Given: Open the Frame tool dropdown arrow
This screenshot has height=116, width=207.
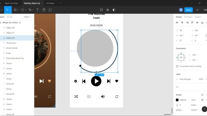Looking at the screenshot, I should click(x=18, y=10).
